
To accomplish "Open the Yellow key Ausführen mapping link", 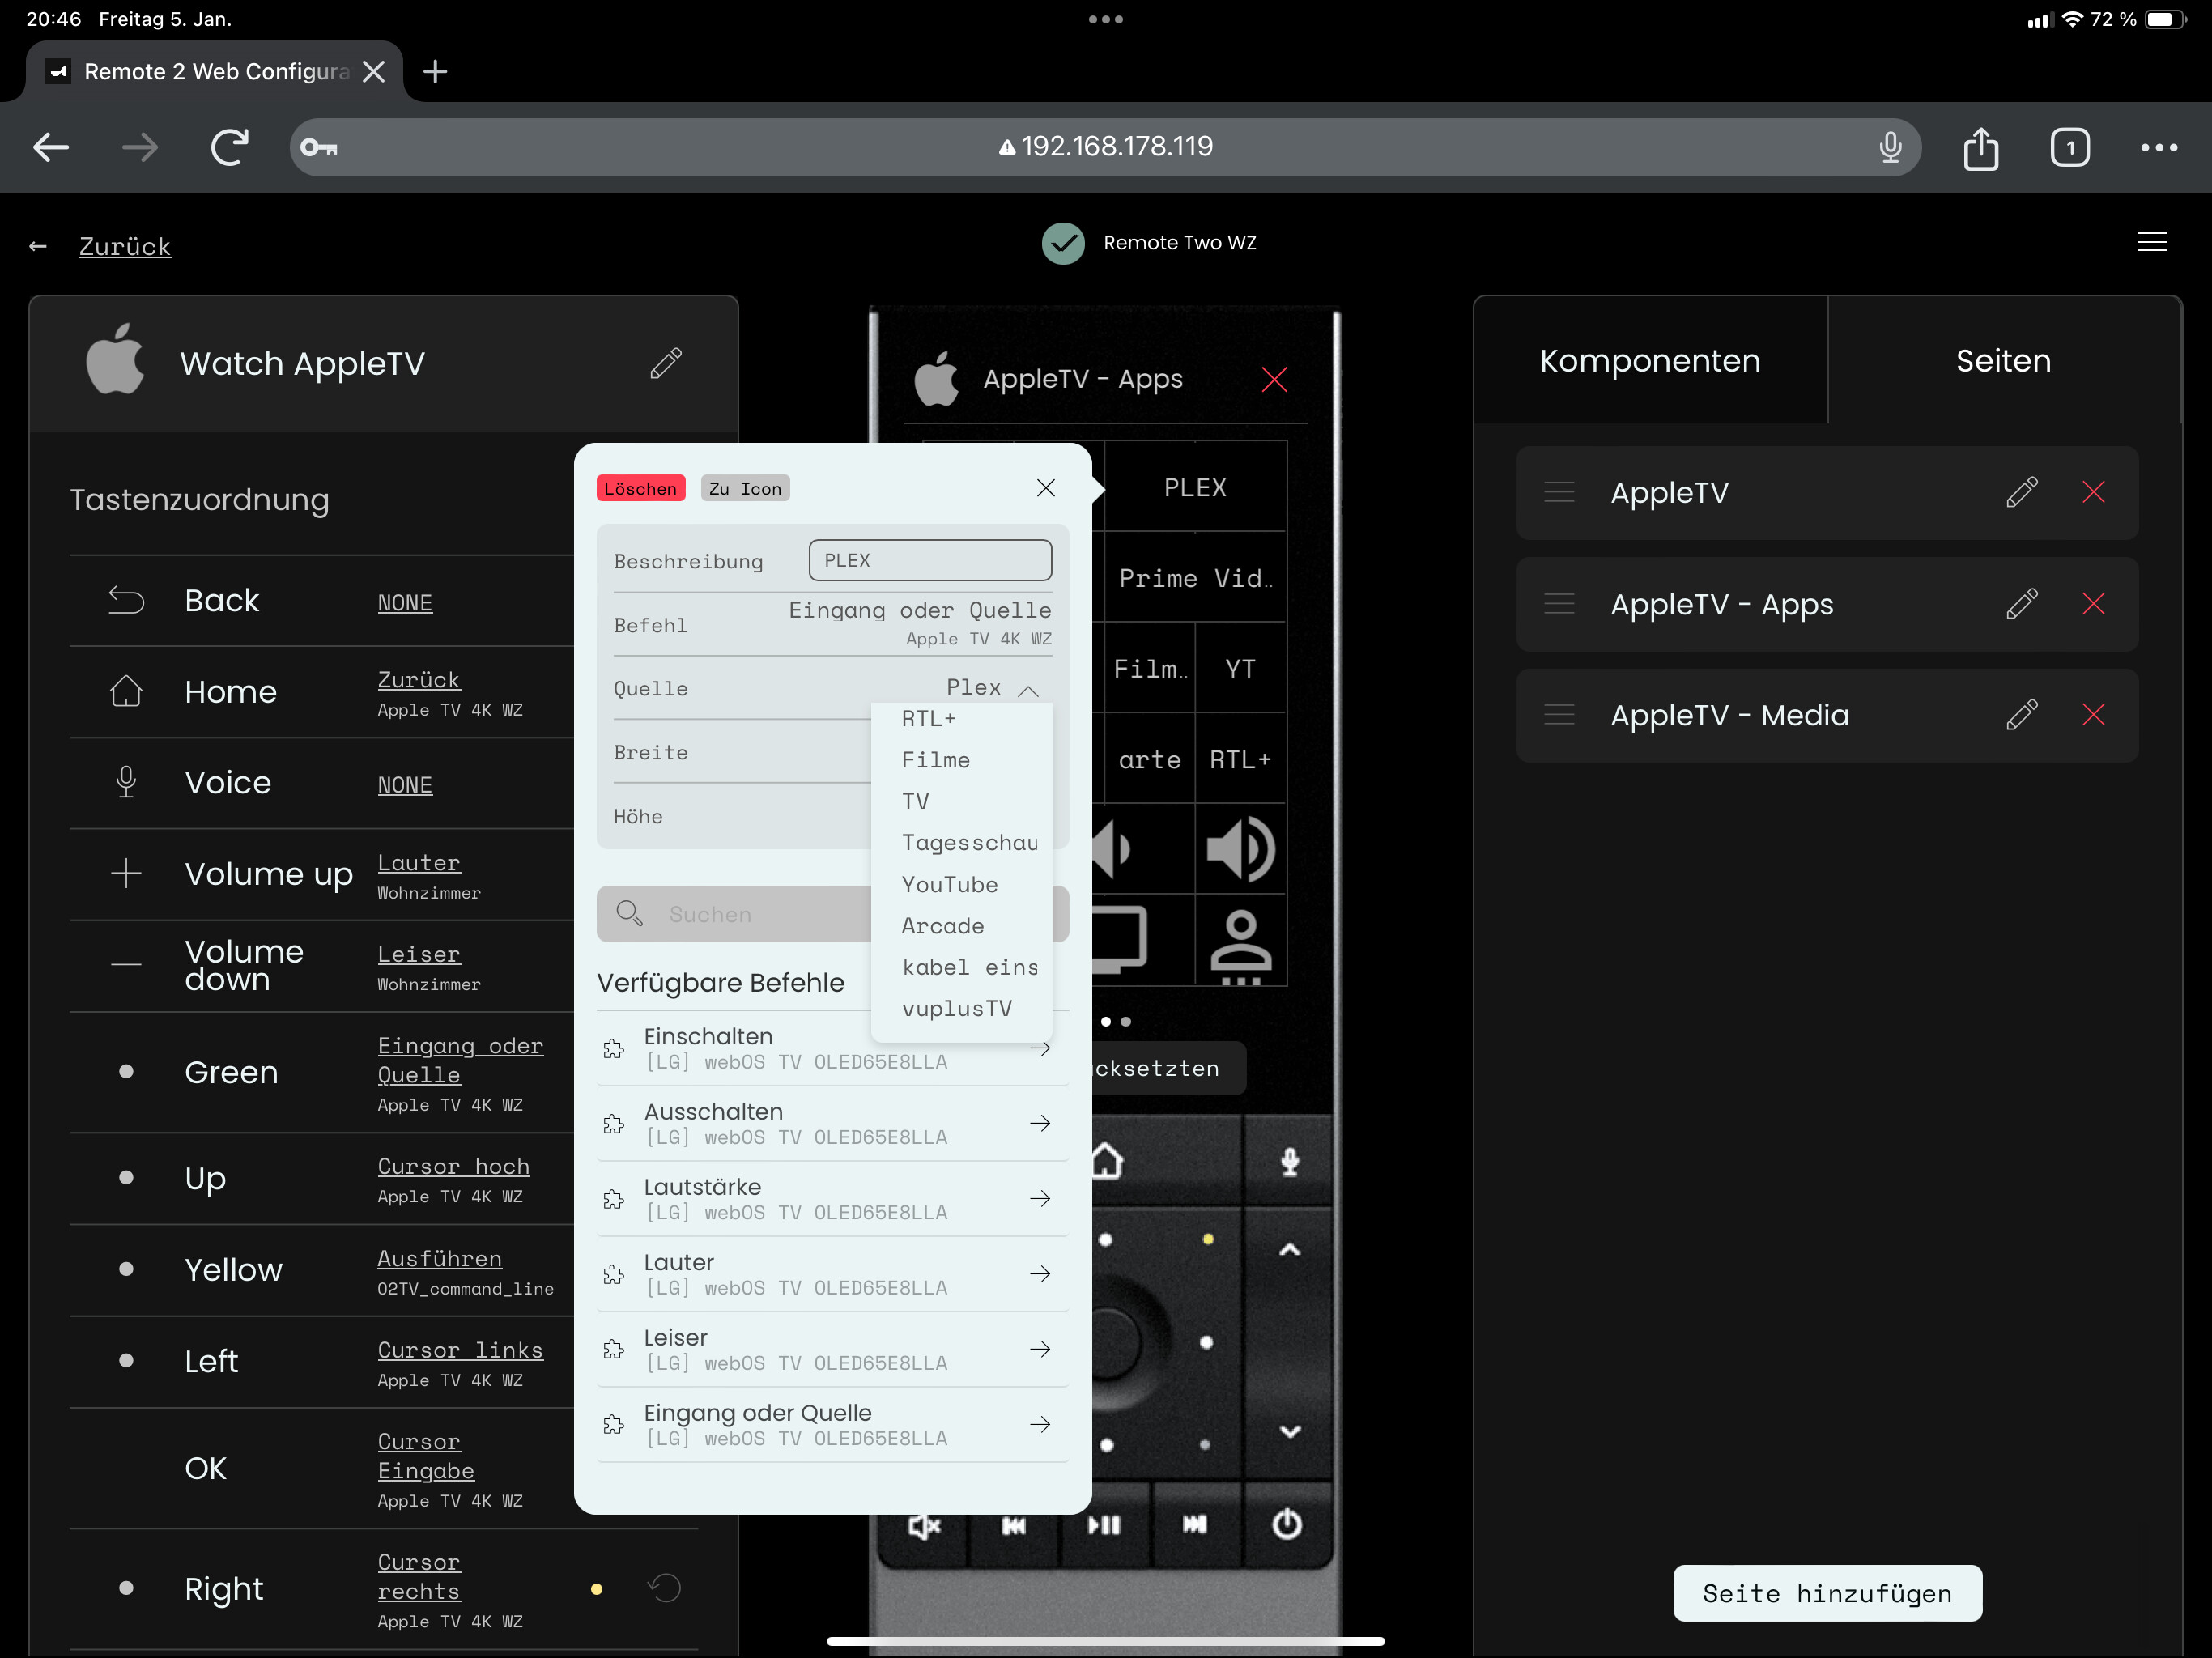I will click(439, 1258).
